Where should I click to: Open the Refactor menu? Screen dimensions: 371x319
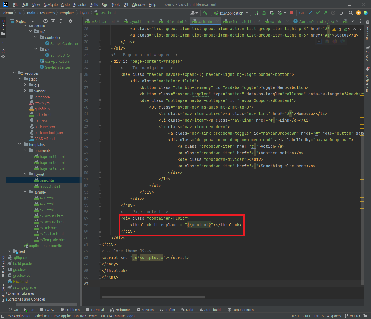pyautogui.click(x=80, y=4)
